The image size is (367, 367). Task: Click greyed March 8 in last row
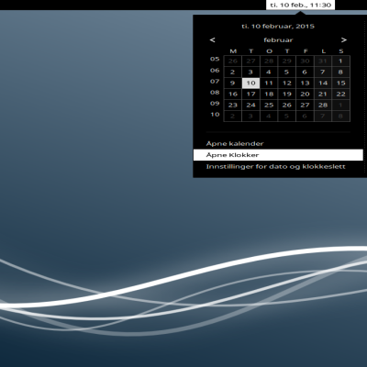(x=340, y=116)
